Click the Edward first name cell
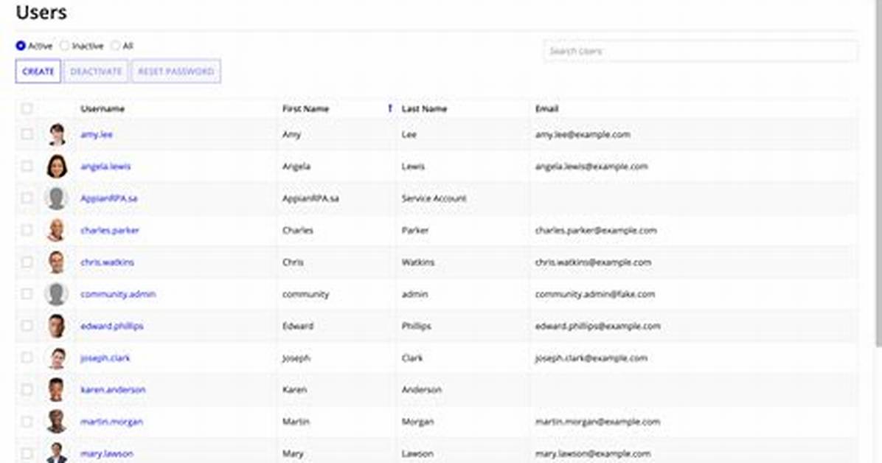The width and height of the screenshot is (882, 463). 297,327
